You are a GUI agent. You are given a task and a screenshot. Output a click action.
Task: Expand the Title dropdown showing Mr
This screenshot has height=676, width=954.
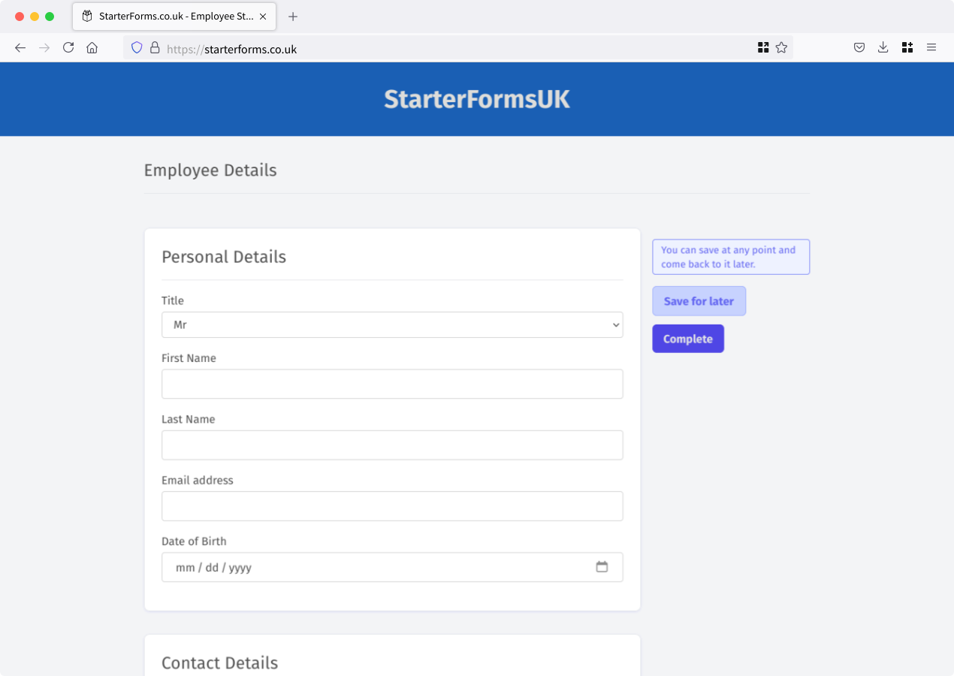tap(392, 325)
